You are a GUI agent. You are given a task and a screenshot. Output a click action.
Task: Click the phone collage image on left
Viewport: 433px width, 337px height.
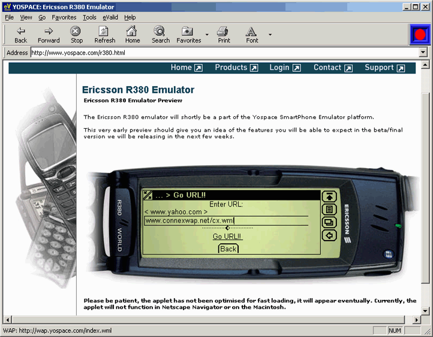[46, 187]
